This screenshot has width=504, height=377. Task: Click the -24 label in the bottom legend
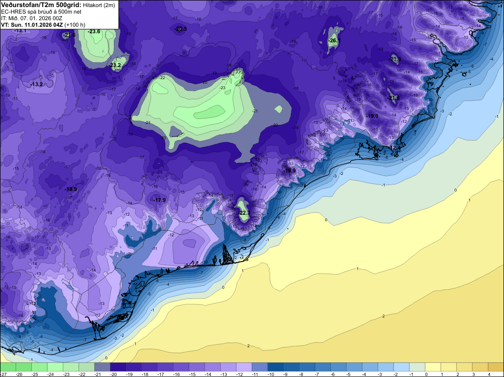(x=50, y=374)
